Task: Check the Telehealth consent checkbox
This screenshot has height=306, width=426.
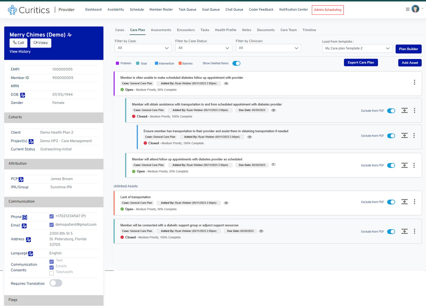Action: pos(51,273)
